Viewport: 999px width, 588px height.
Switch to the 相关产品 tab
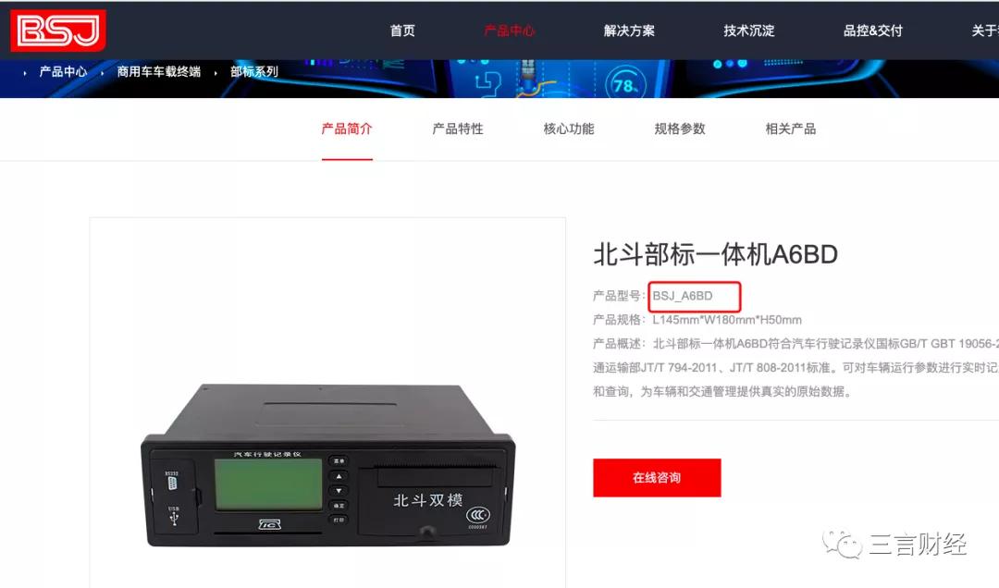[790, 129]
